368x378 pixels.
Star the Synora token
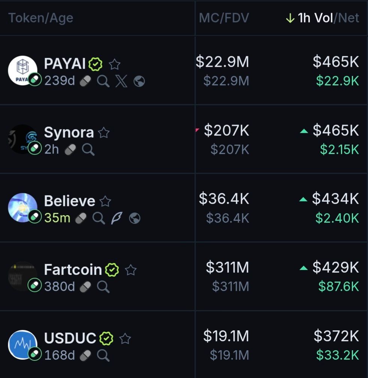tap(104, 133)
